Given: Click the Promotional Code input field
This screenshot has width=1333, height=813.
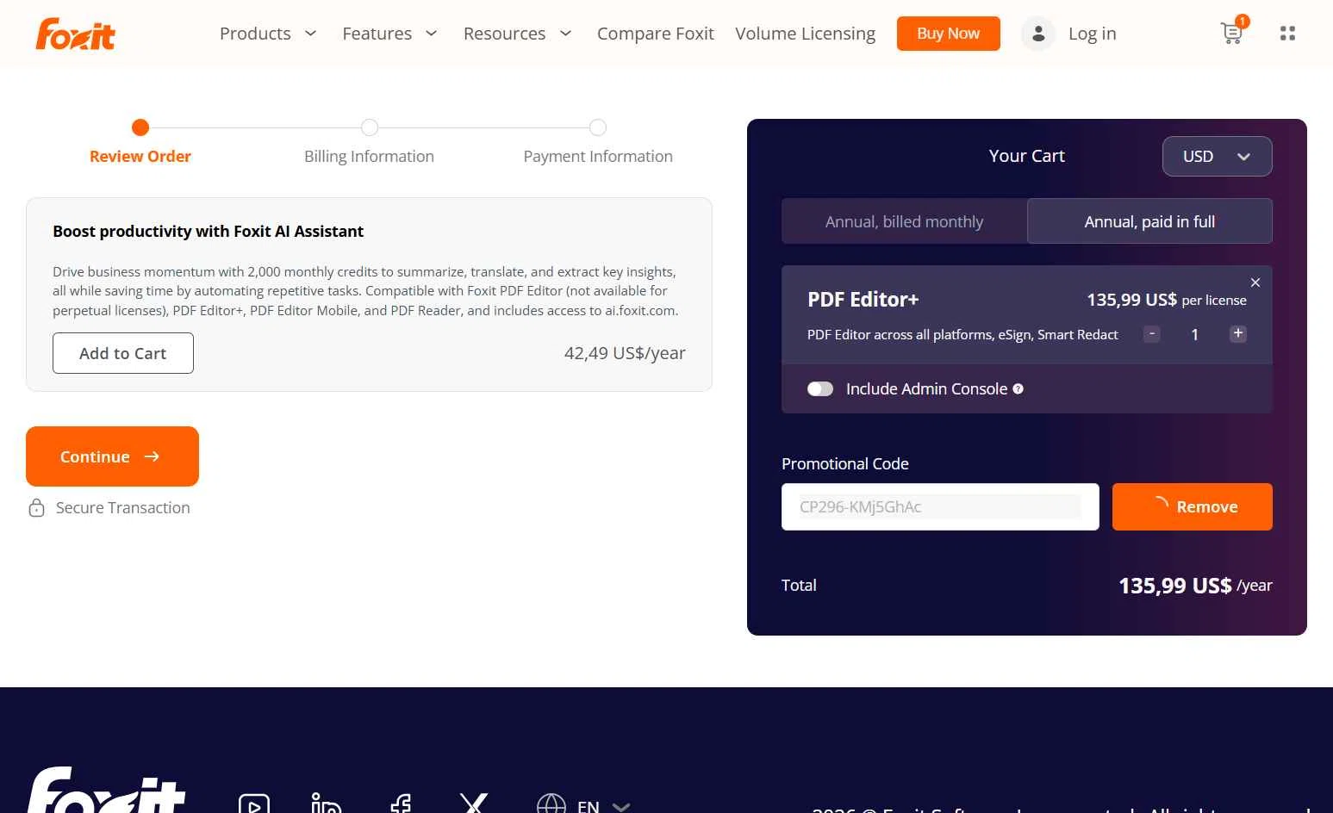Looking at the screenshot, I should (940, 506).
